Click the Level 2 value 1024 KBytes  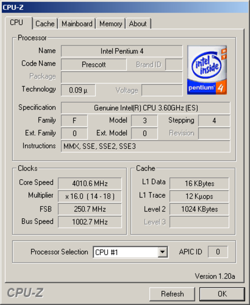pyautogui.click(x=199, y=209)
